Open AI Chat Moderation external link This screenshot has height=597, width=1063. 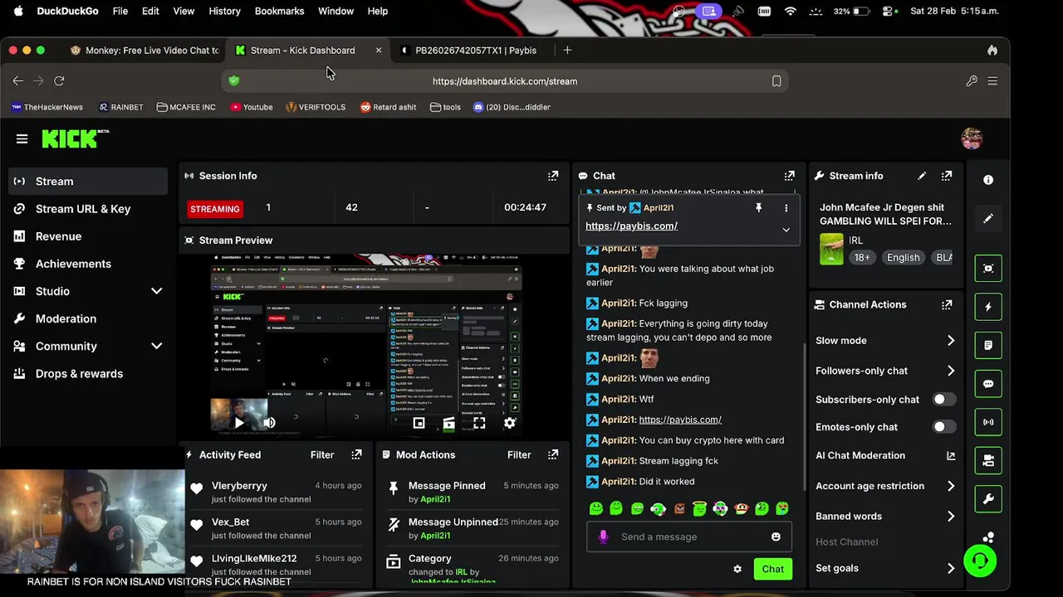pos(951,455)
